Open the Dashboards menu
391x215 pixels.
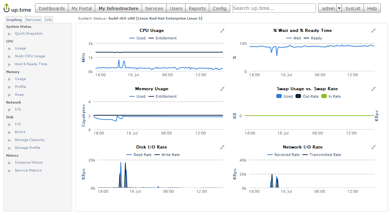[x=52, y=8]
